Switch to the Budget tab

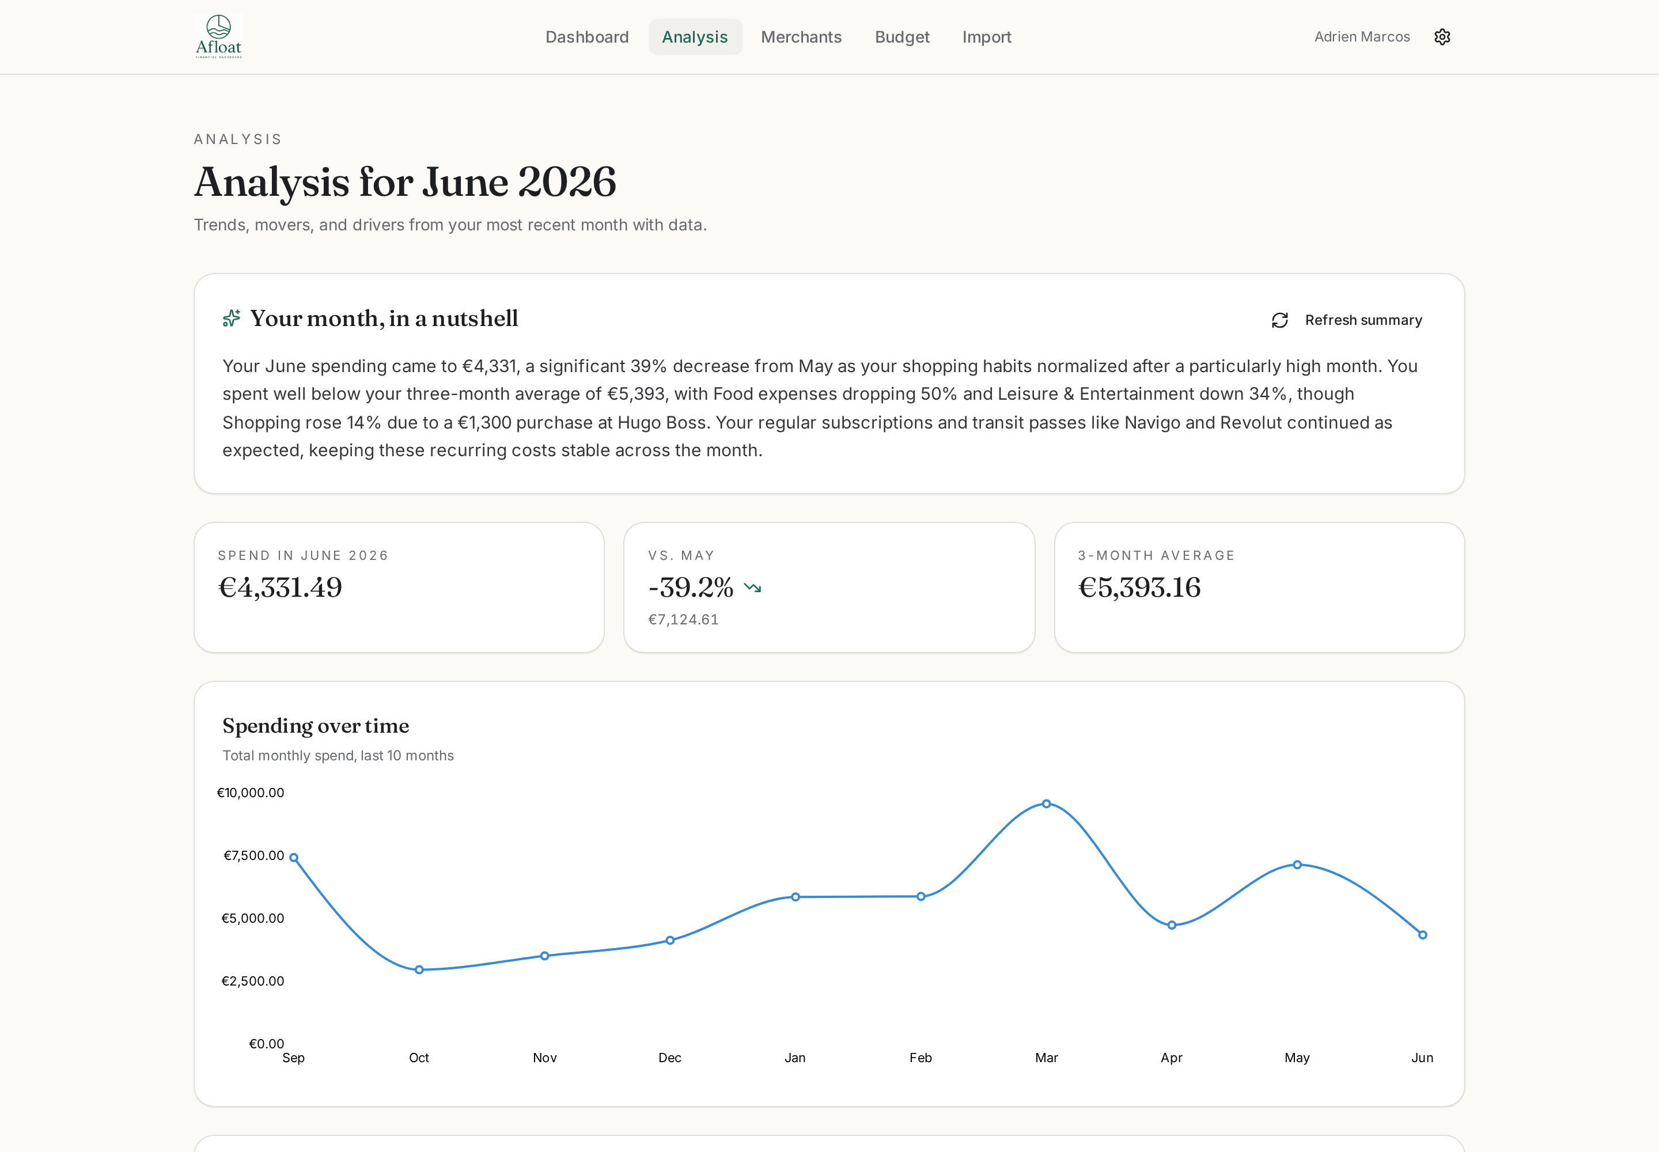(902, 37)
